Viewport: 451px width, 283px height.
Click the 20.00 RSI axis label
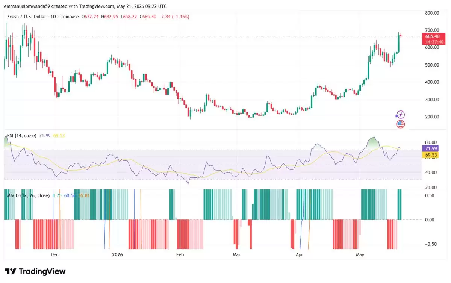coord(431,188)
